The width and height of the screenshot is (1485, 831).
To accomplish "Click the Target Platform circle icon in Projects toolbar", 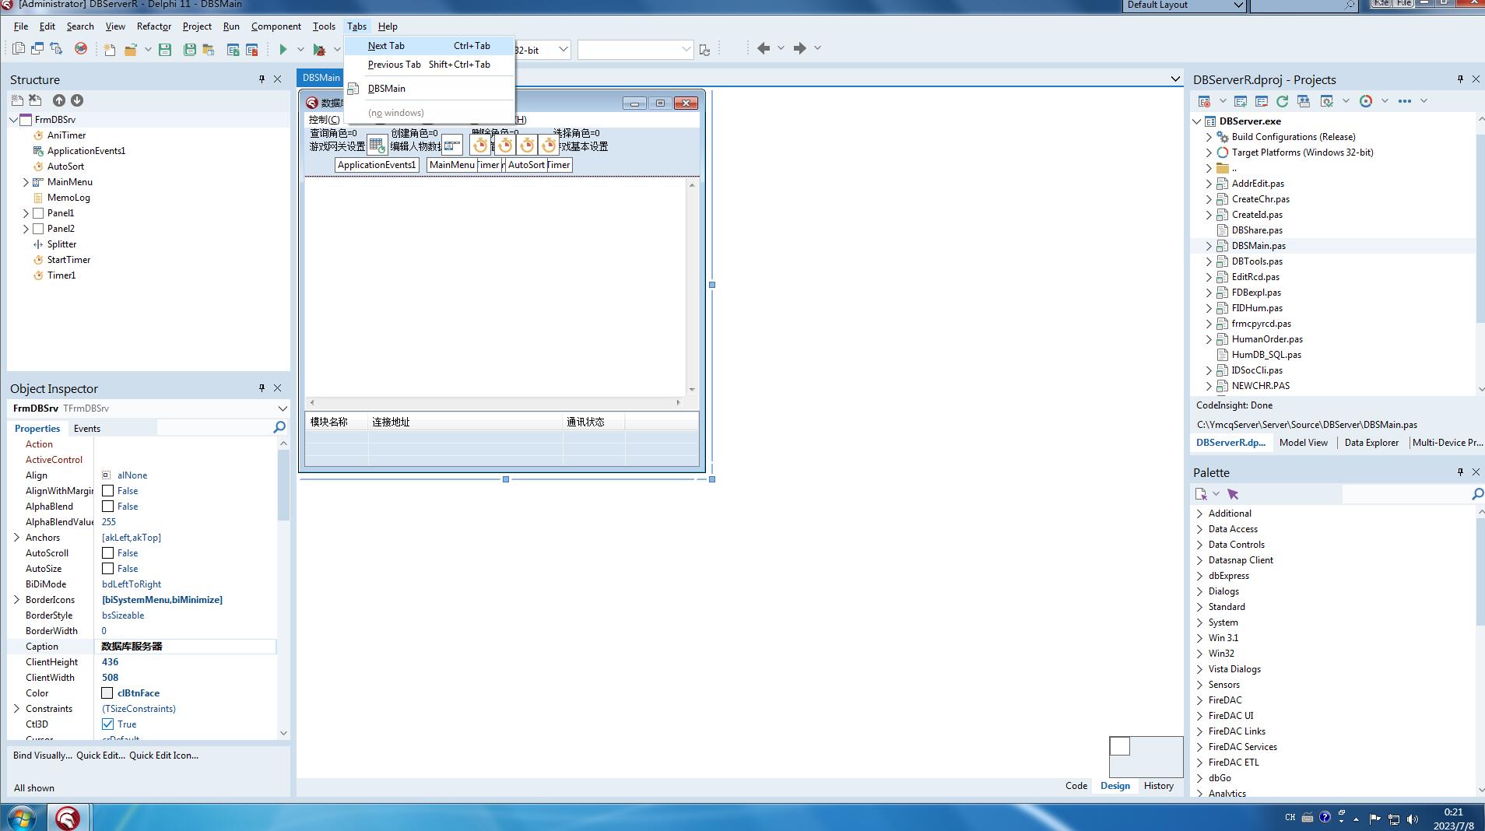I will click(x=1366, y=101).
